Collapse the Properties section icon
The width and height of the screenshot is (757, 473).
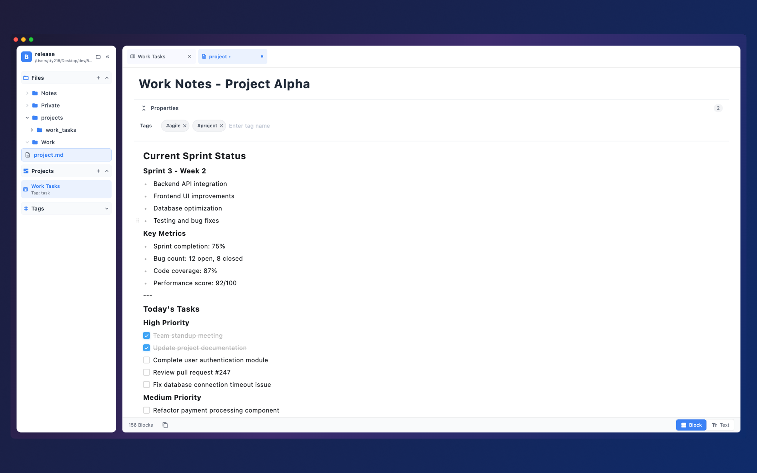(x=144, y=108)
